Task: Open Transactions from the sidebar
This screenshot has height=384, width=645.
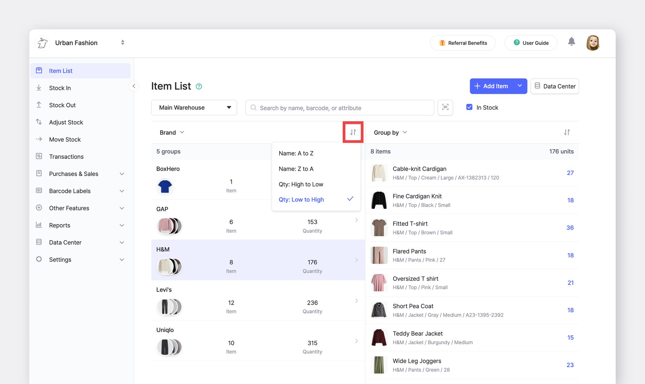Action: (66, 157)
